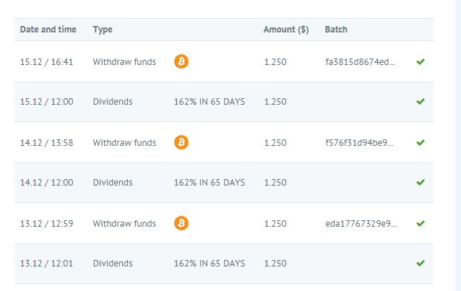The image size is (461, 291).
Task: Click green checkmark for 14.12 / 12:00 dividends
Action: coord(421,183)
